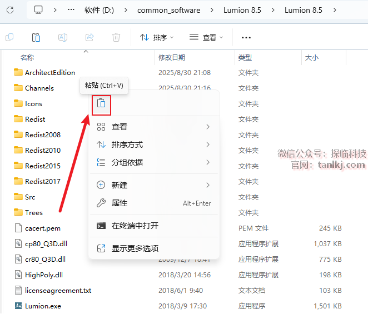Open the 排序 sort dropdown
Image resolution: width=368 pixels, height=314 pixels.
pos(157,37)
